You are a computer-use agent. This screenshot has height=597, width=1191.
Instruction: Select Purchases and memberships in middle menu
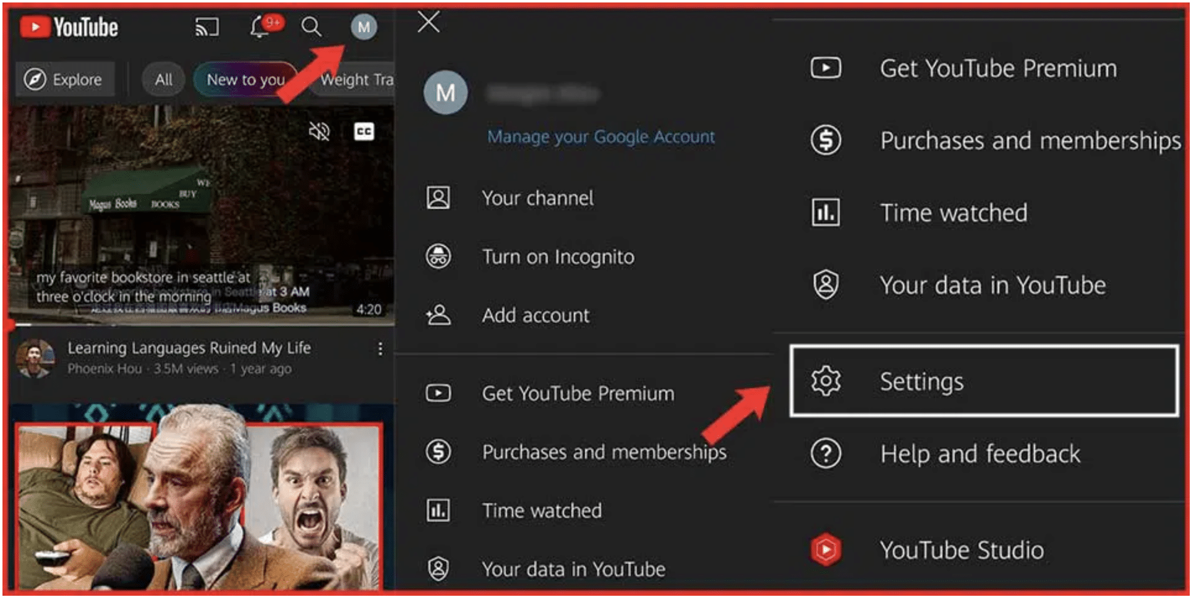(604, 452)
